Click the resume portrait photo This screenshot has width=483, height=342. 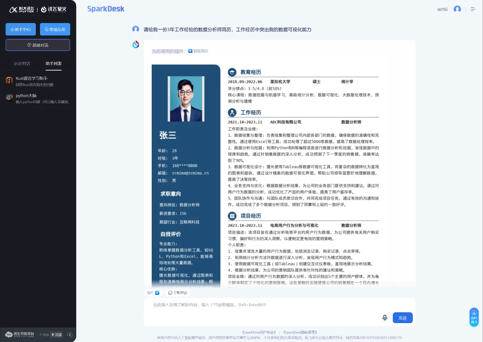[x=186, y=99]
